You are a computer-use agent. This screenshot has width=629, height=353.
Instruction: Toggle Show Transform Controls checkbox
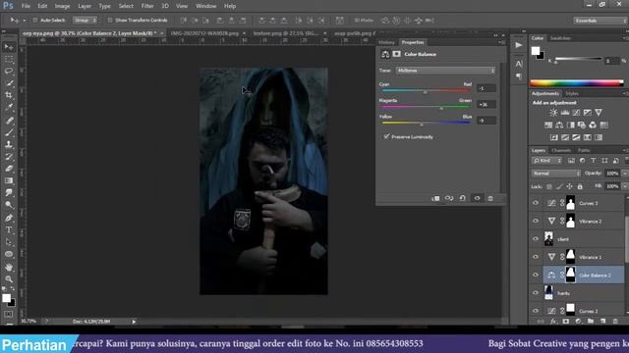click(110, 20)
